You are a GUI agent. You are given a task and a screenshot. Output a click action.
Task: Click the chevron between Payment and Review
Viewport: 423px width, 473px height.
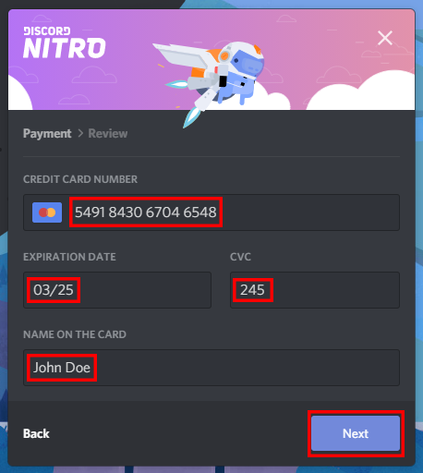tap(80, 134)
